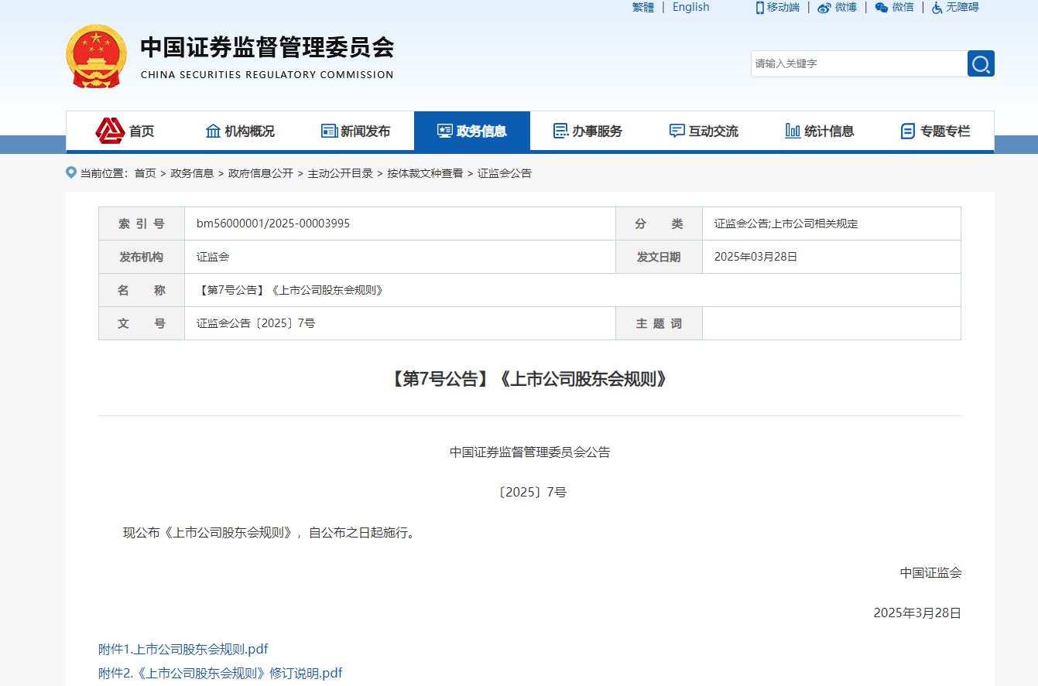Download 附件1 上市公司股东会规则.pdf
The image size is (1038, 686).
coord(183,649)
